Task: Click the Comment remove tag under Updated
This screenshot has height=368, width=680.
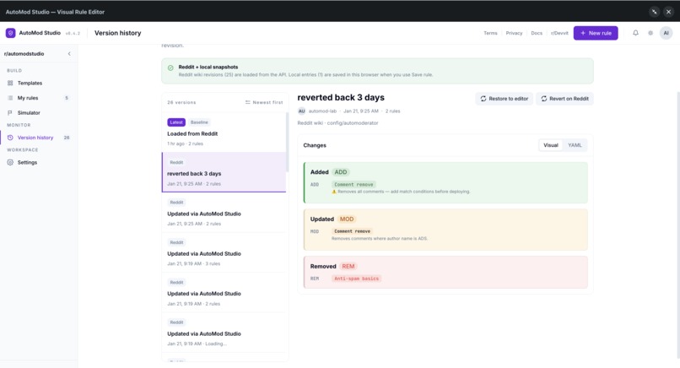Action: (352, 231)
